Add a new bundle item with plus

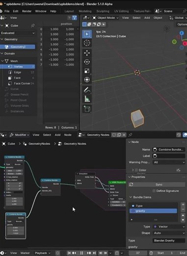183,204
